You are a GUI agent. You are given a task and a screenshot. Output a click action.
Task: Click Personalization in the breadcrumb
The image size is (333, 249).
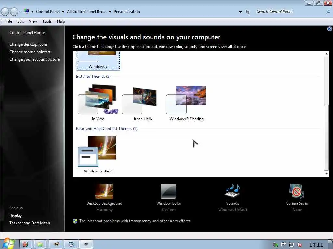tap(127, 12)
